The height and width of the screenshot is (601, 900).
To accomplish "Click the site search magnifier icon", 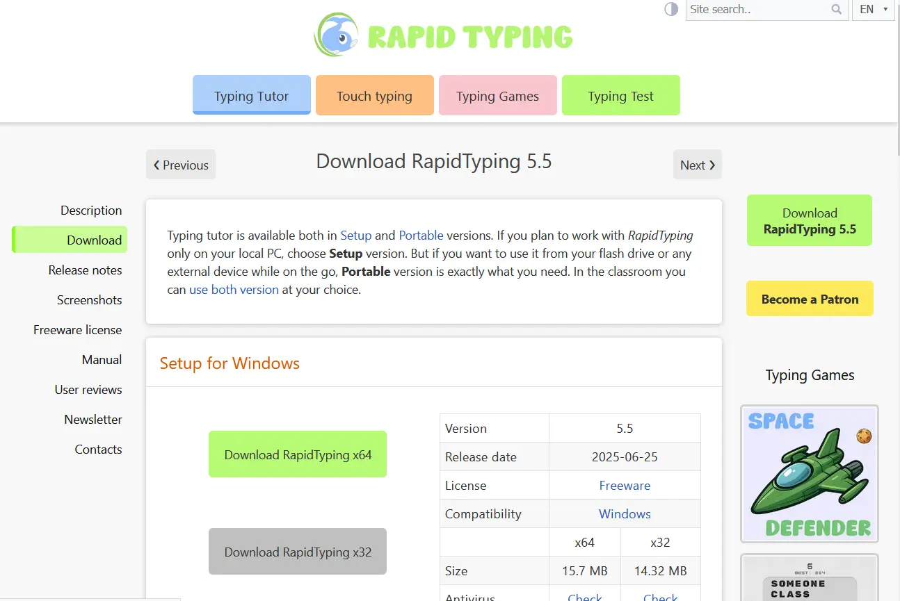I will 837,10.
